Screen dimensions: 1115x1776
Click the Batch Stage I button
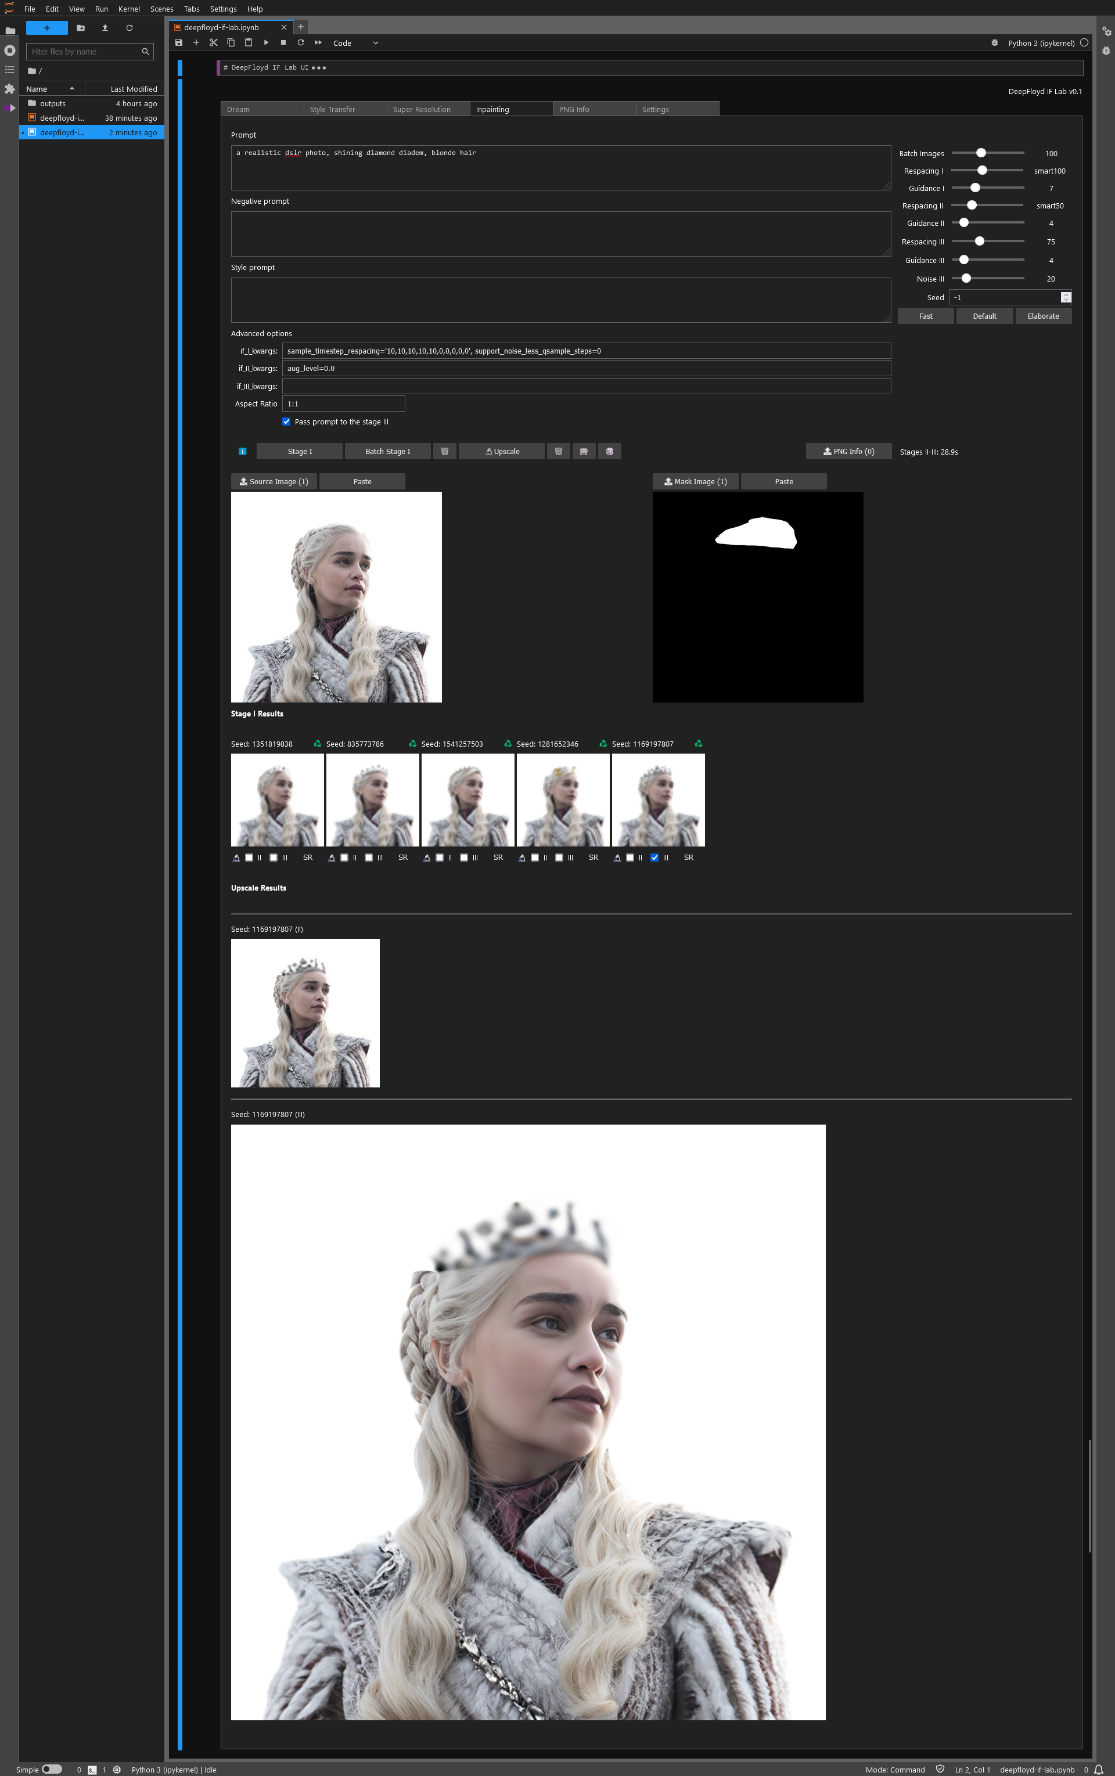pyautogui.click(x=388, y=451)
